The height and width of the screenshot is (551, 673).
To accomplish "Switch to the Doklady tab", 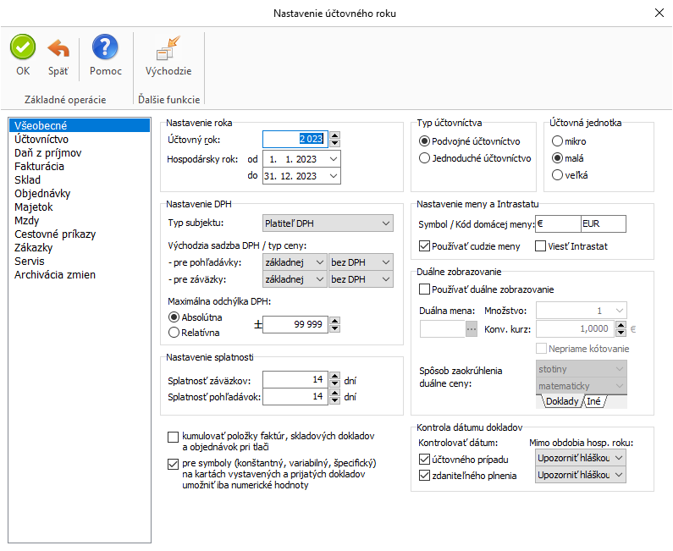I will click(561, 401).
